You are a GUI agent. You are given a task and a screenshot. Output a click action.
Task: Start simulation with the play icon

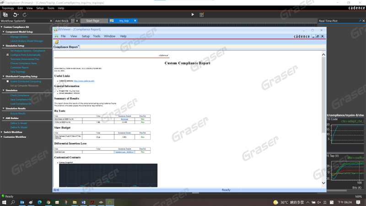click(193, 15)
